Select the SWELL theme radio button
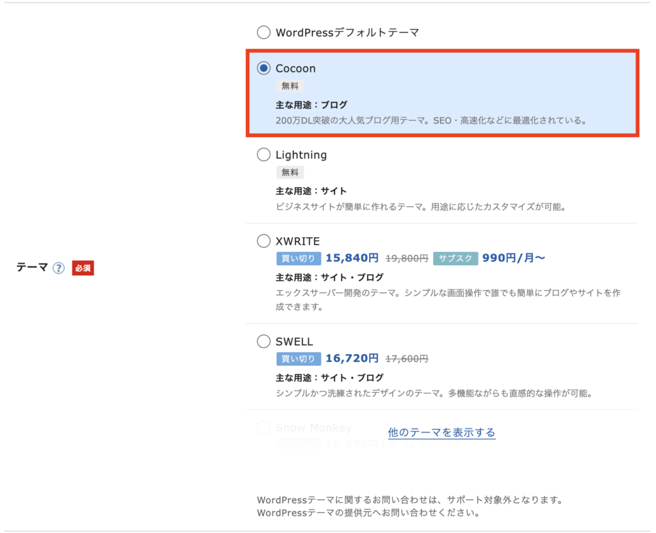The height and width of the screenshot is (533, 656). [263, 341]
